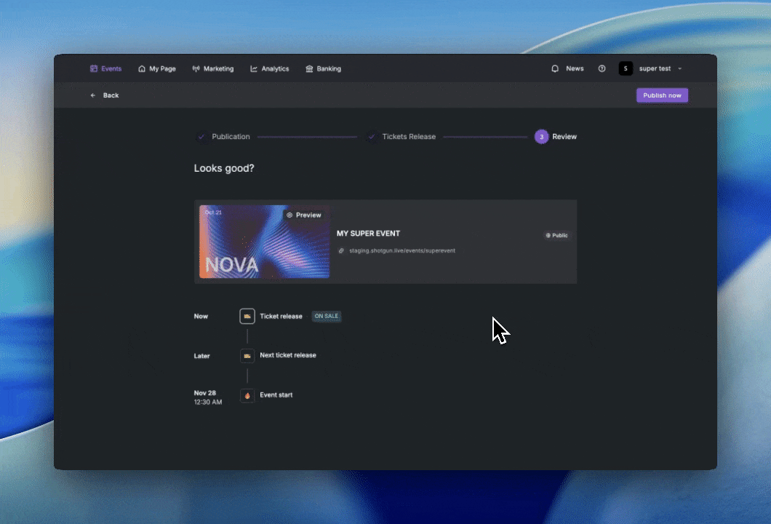Image resolution: width=771 pixels, height=524 pixels.
Task: Click the chart icon beside Analytics
Action: point(254,69)
